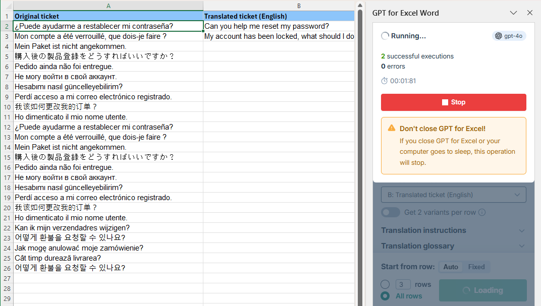Select row 25 cell 'Cât timp durează livrarea?'
Viewport: 541px width, 306px height.
point(109,258)
